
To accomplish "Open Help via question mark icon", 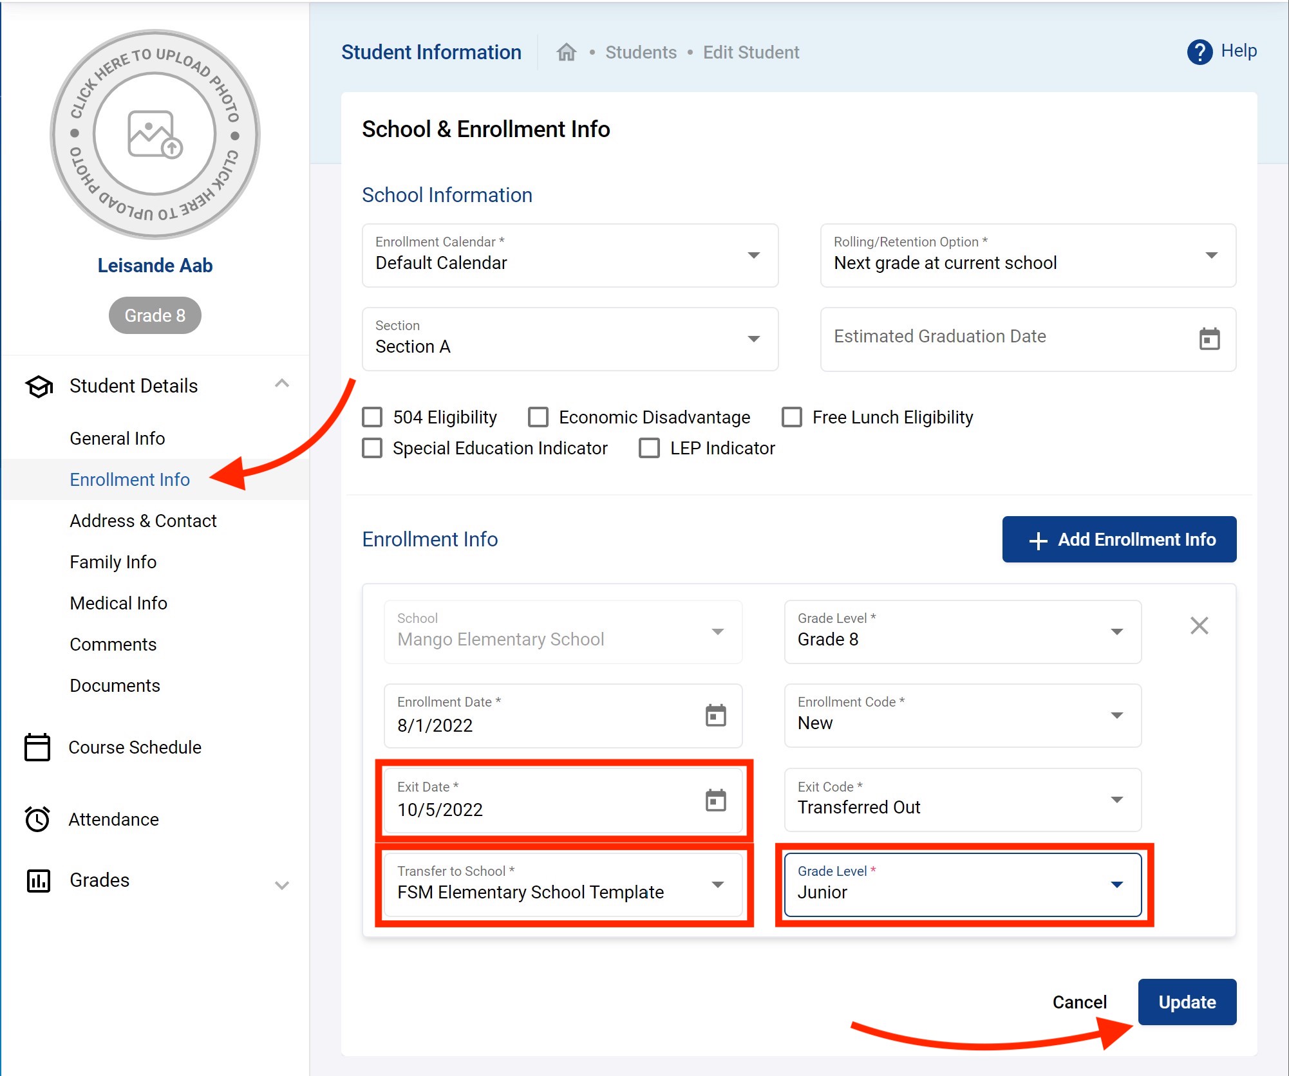I will click(1199, 52).
